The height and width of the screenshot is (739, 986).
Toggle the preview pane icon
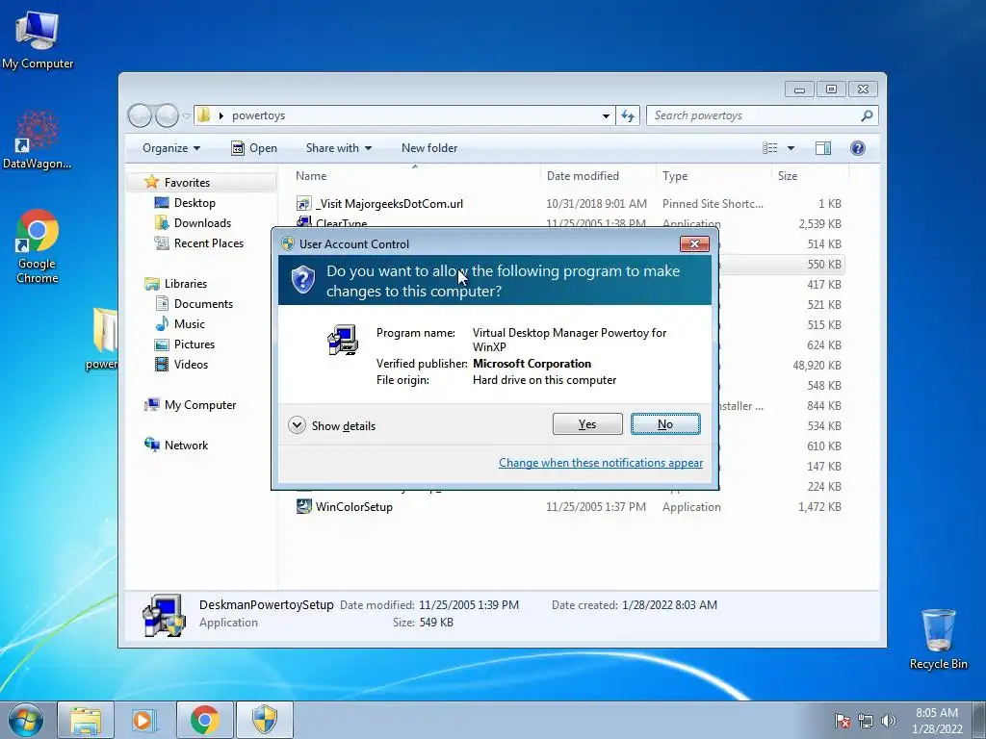coord(823,148)
